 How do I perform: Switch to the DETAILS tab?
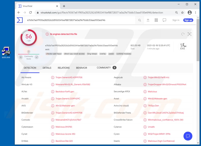47,68
